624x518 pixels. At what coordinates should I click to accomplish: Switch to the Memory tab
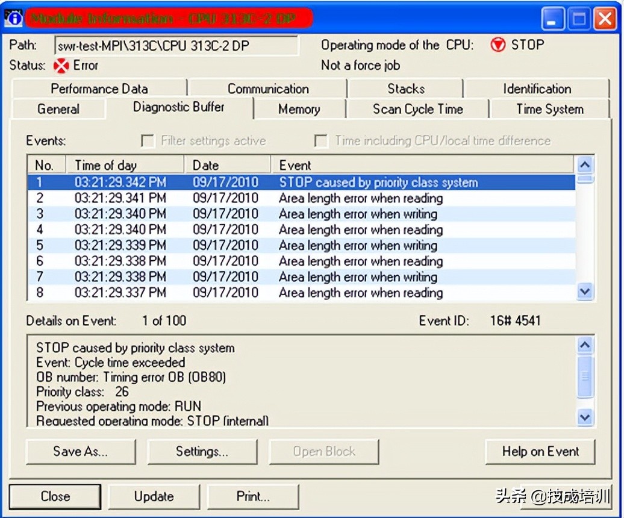(x=299, y=109)
